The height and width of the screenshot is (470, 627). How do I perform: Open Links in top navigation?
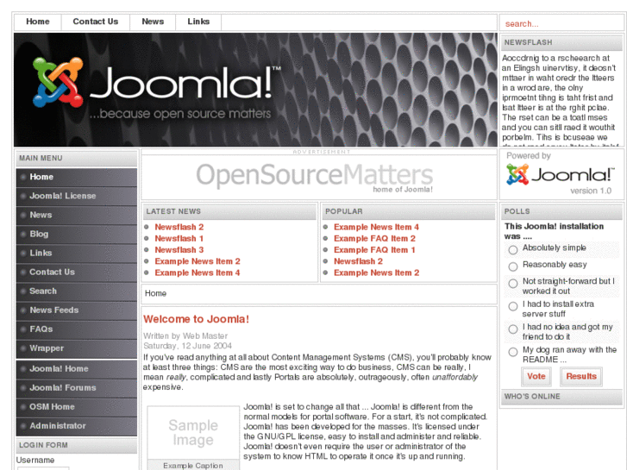[198, 22]
